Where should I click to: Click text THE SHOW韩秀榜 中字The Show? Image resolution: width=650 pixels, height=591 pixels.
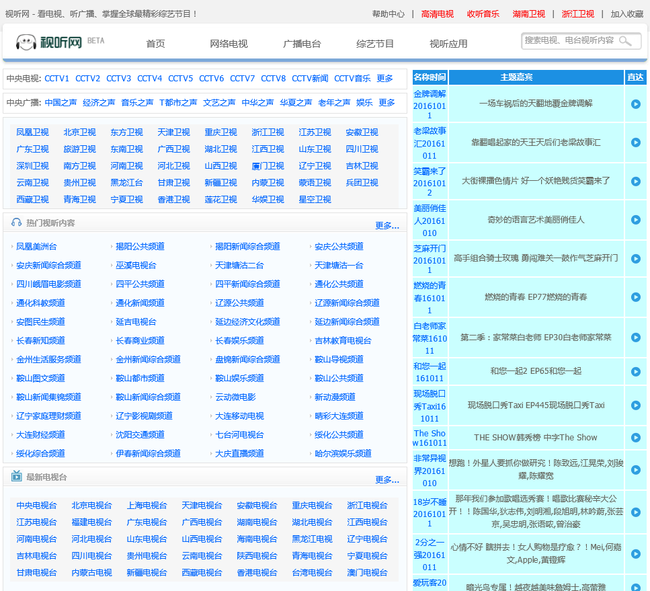[x=536, y=438]
